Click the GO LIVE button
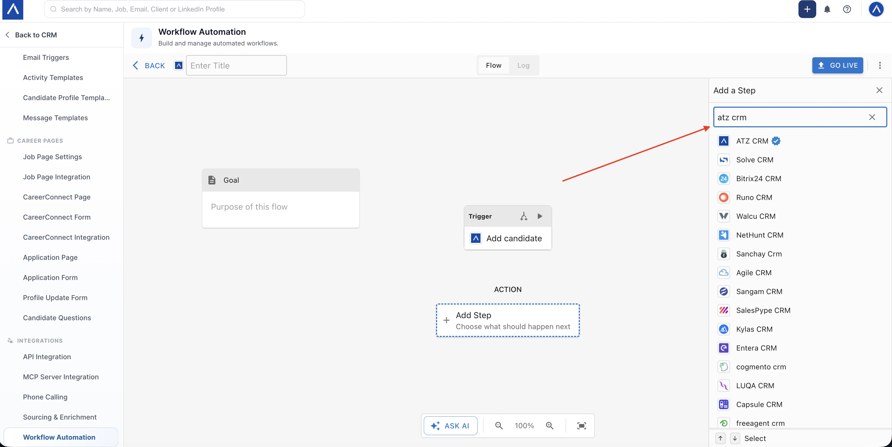Viewport: 892px width, 447px height. 837,66
